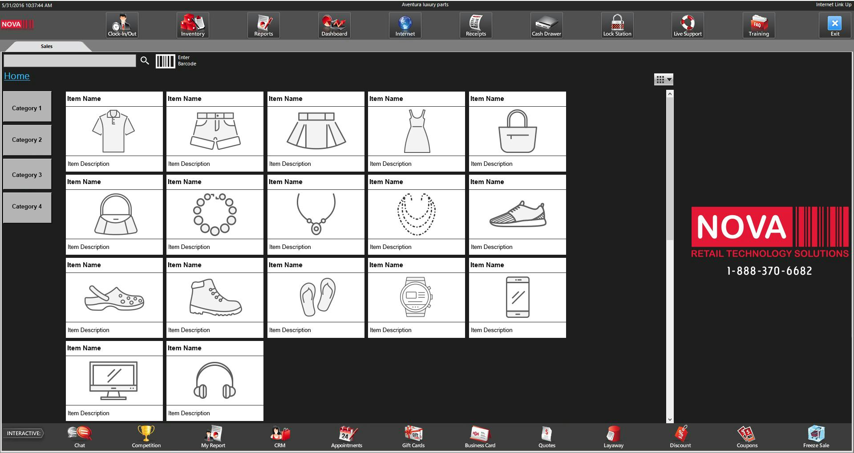Activate the Lock Station icon
The image size is (854, 453).
(x=617, y=25)
